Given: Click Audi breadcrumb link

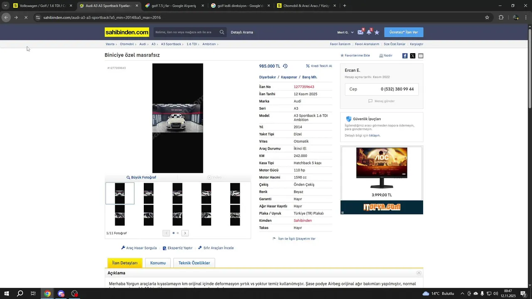Looking at the screenshot, I should pyautogui.click(x=143, y=44).
